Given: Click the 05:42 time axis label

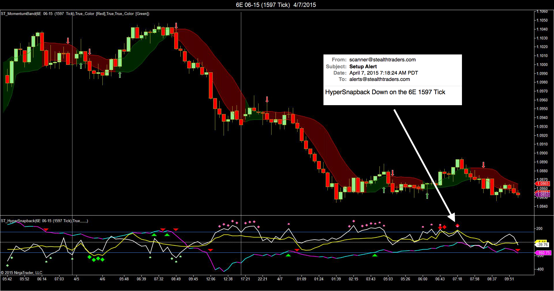Looking at the screenshot, I should 8,279.
